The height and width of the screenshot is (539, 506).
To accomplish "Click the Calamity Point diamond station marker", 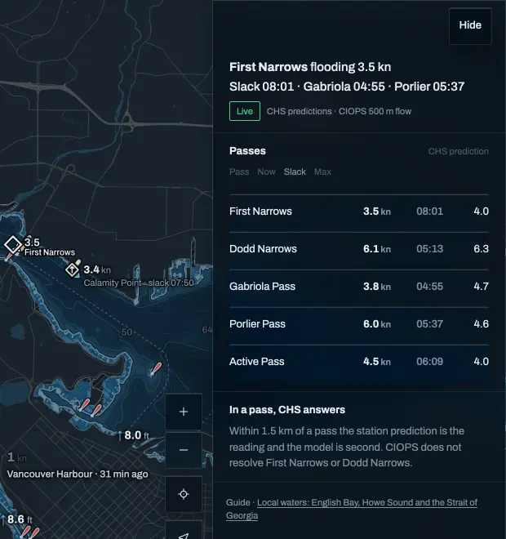I will point(72,269).
